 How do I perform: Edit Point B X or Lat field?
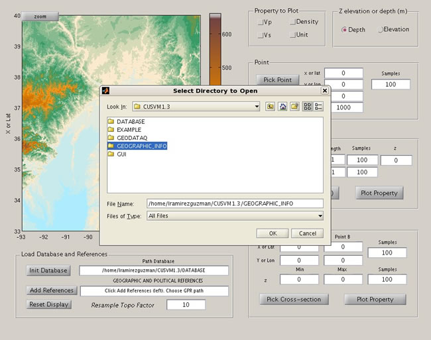pyautogui.click(x=343, y=247)
